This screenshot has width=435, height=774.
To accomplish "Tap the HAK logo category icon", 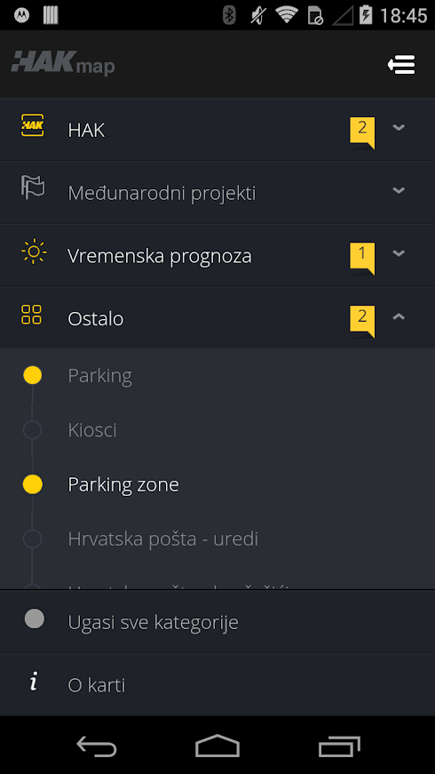I will (32, 125).
